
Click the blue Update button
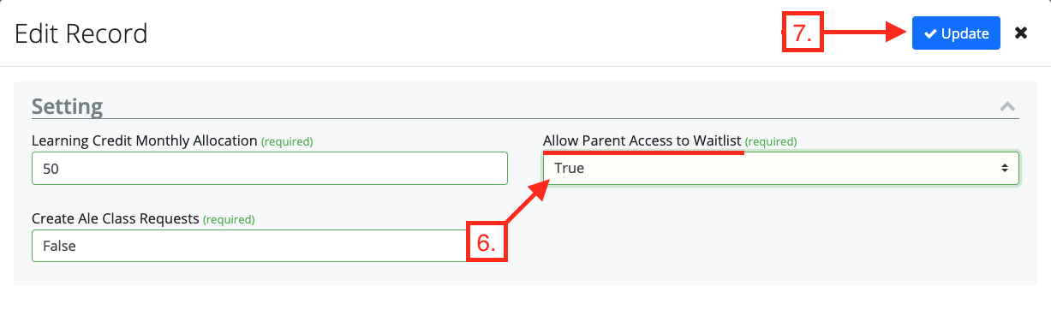click(956, 33)
